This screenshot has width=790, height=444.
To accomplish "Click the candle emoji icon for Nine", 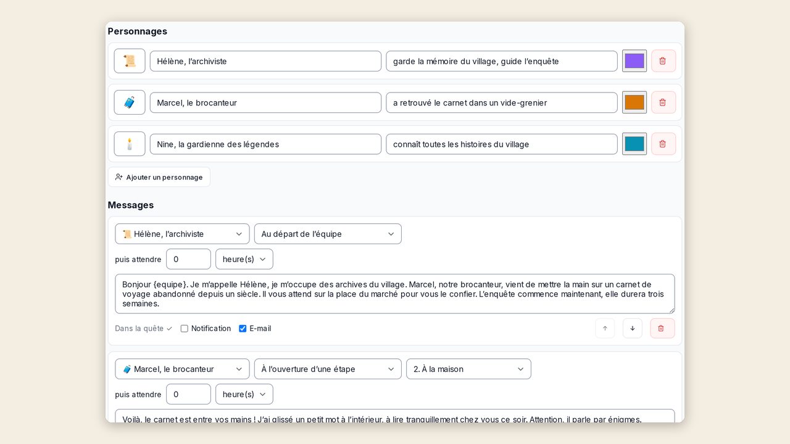I will point(130,144).
